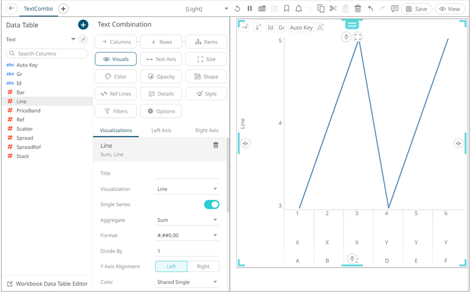Click the maximize visualization icon above chart
Viewport: 471px width, 293px height.
[x=358, y=37]
